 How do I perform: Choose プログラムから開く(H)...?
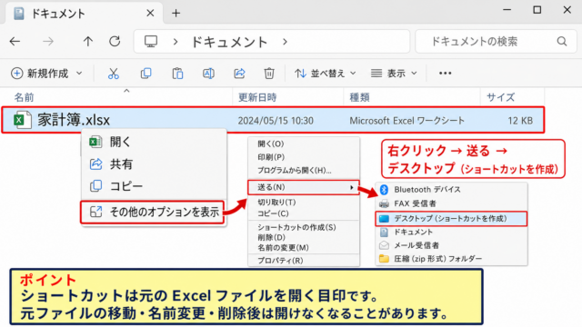pyautogui.click(x=304, y=171)
